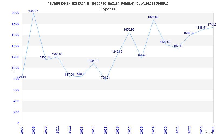
Task: Select the 784.51 value label
Action: [105, 77]
